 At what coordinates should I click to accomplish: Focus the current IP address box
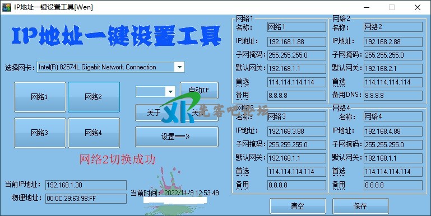[x=86, y=185]
